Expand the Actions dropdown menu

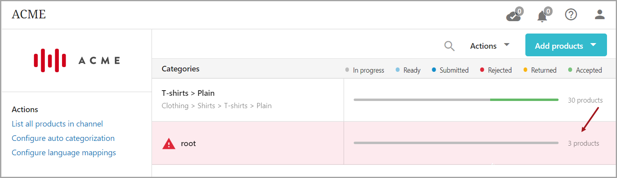[x=490, y=46]
